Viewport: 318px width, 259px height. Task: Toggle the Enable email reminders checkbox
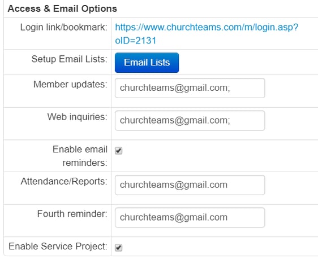119,151
